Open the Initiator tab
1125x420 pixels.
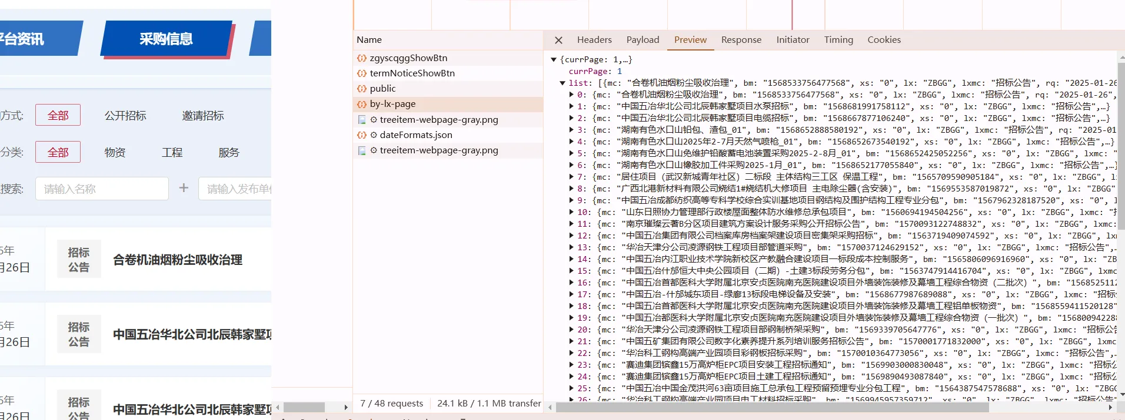pyautogui.click(x=793, y=40)
